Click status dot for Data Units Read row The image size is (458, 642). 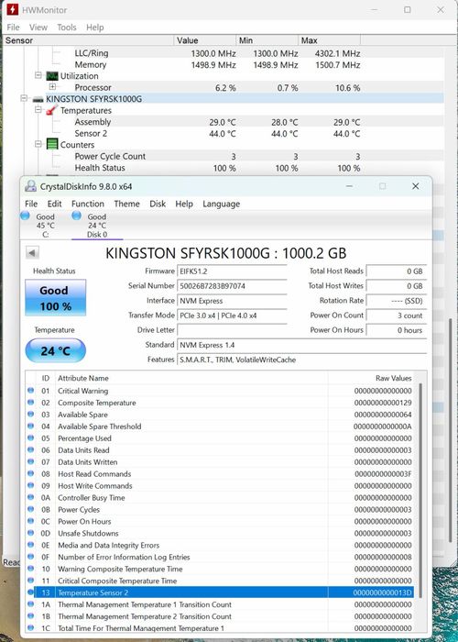(30, 449)
